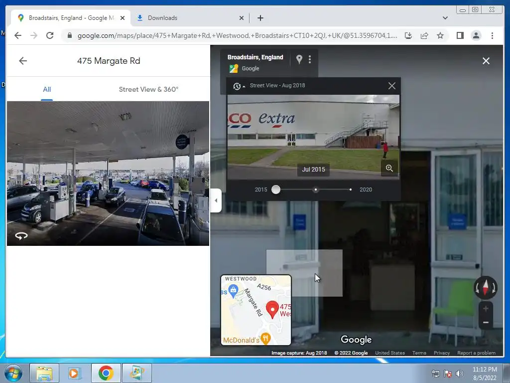Click the Jul 2015 timeline handle

click(276, 190)
